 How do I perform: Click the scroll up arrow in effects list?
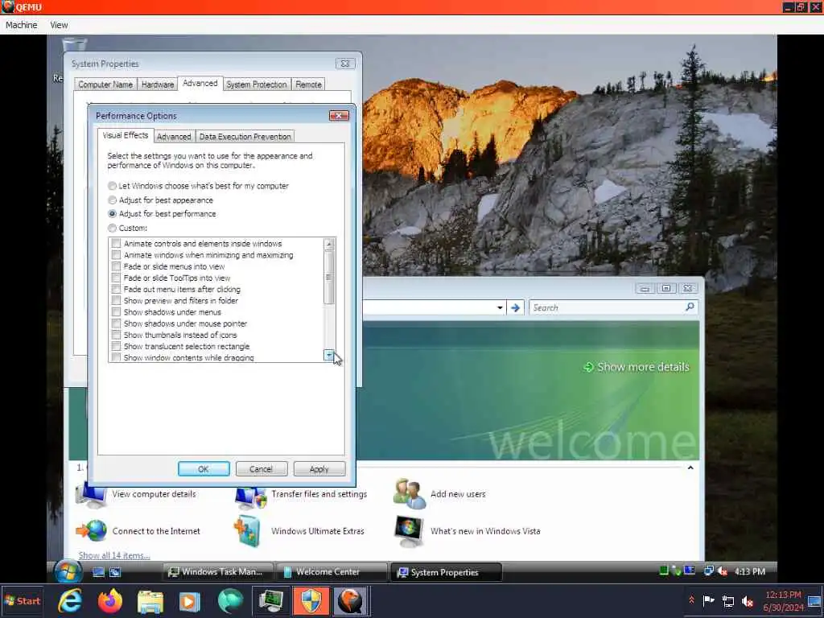click(329, 244)
